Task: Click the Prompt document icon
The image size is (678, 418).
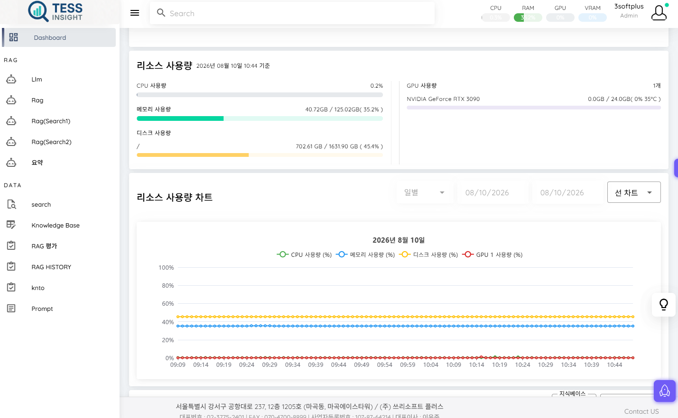Action: click(x=11, y=309)
